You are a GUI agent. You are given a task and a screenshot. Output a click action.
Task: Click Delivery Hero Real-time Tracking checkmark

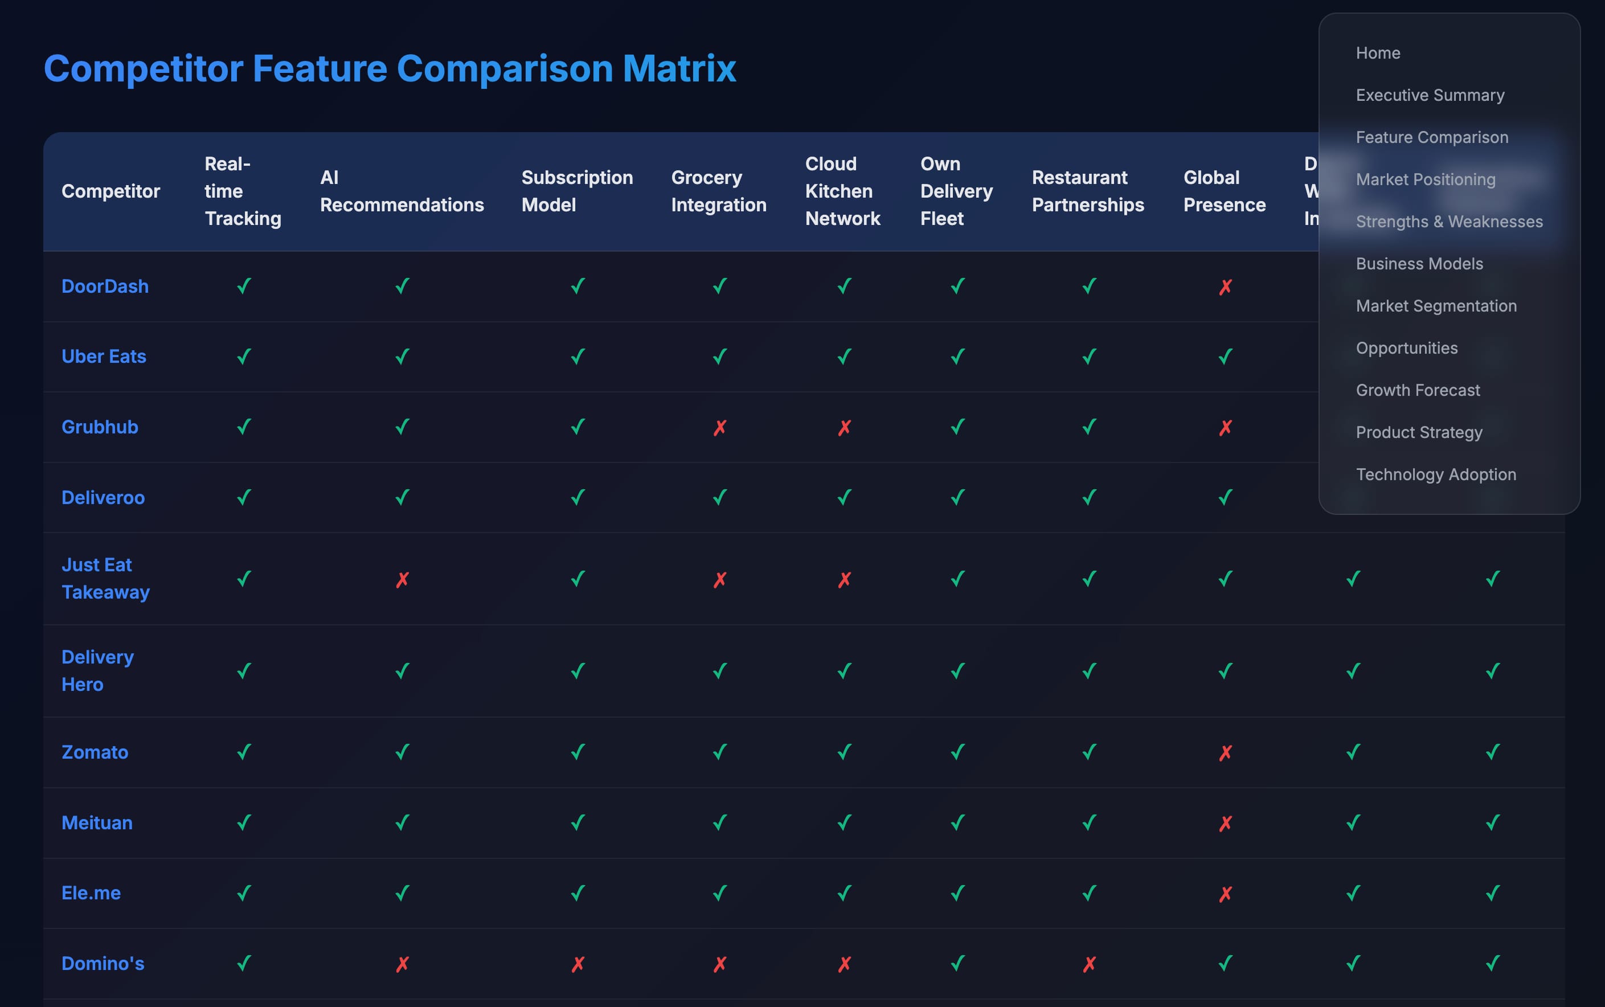click(x=244, y=670)
